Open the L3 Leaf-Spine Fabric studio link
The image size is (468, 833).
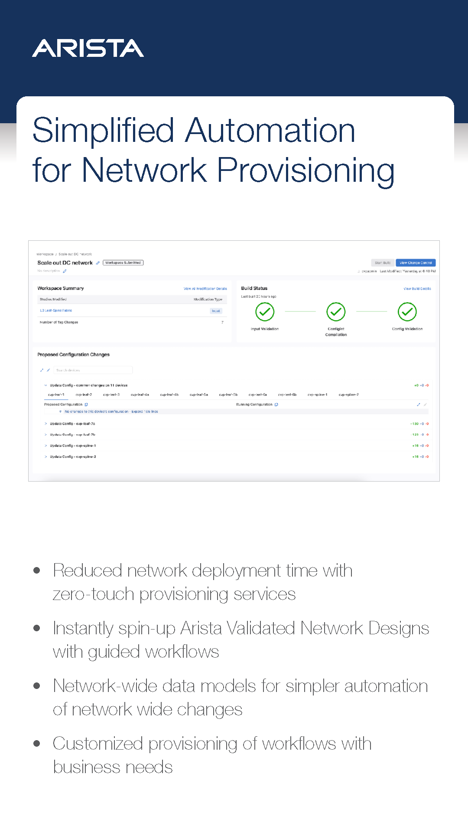(x=56, y=311)
